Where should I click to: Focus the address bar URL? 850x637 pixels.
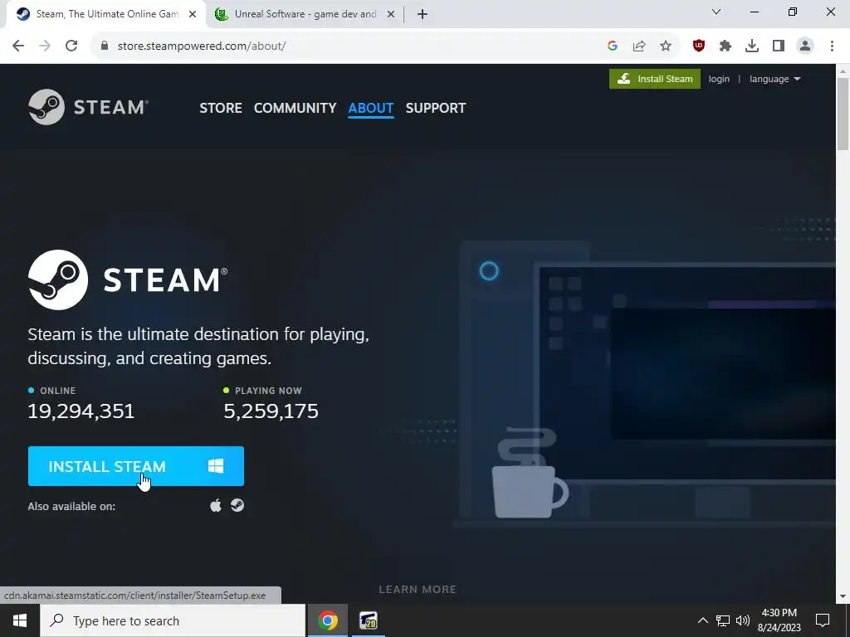click(x=202, y=46)
